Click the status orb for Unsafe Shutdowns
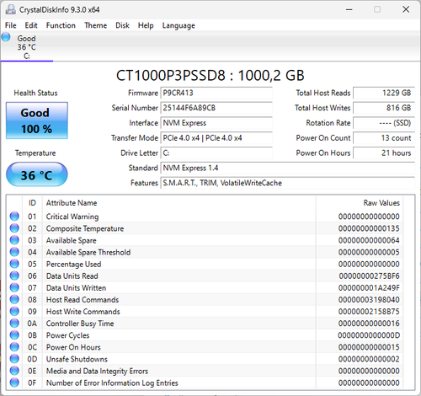The height and width of the screenshot is (396, 421). point(14,359)
